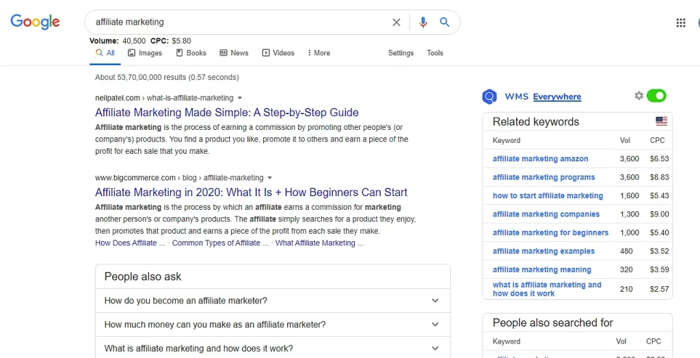The width and height of the screenshot is (700, 358).
Task: Click the 'People also ask' heading
Action: pyautogui.click(x=143, y=277)
